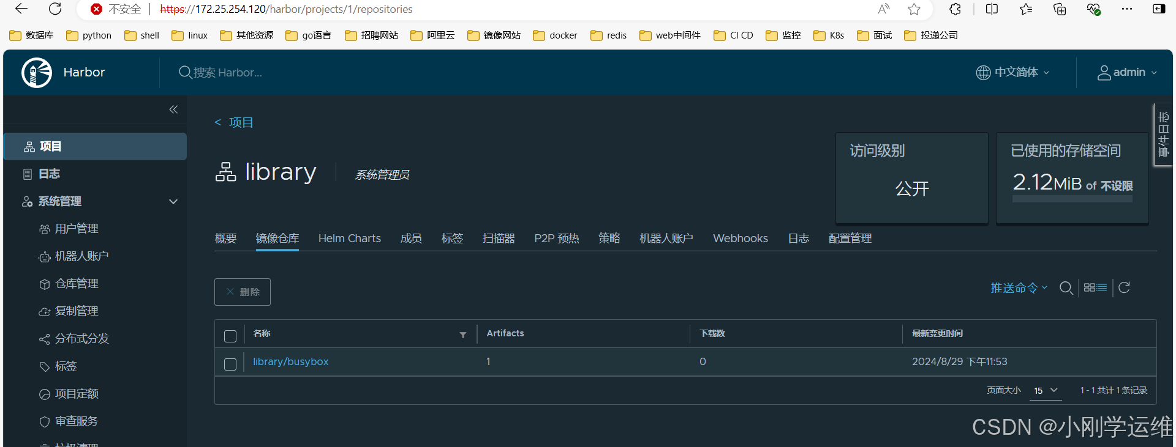This screenshot has height=447, width=1176.
Task: Open the library/busybox repository link
Action: tap(290, 361)
